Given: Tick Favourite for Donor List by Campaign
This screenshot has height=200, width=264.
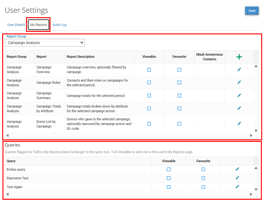Looking at the screenshot, I should tap(179, 124).
